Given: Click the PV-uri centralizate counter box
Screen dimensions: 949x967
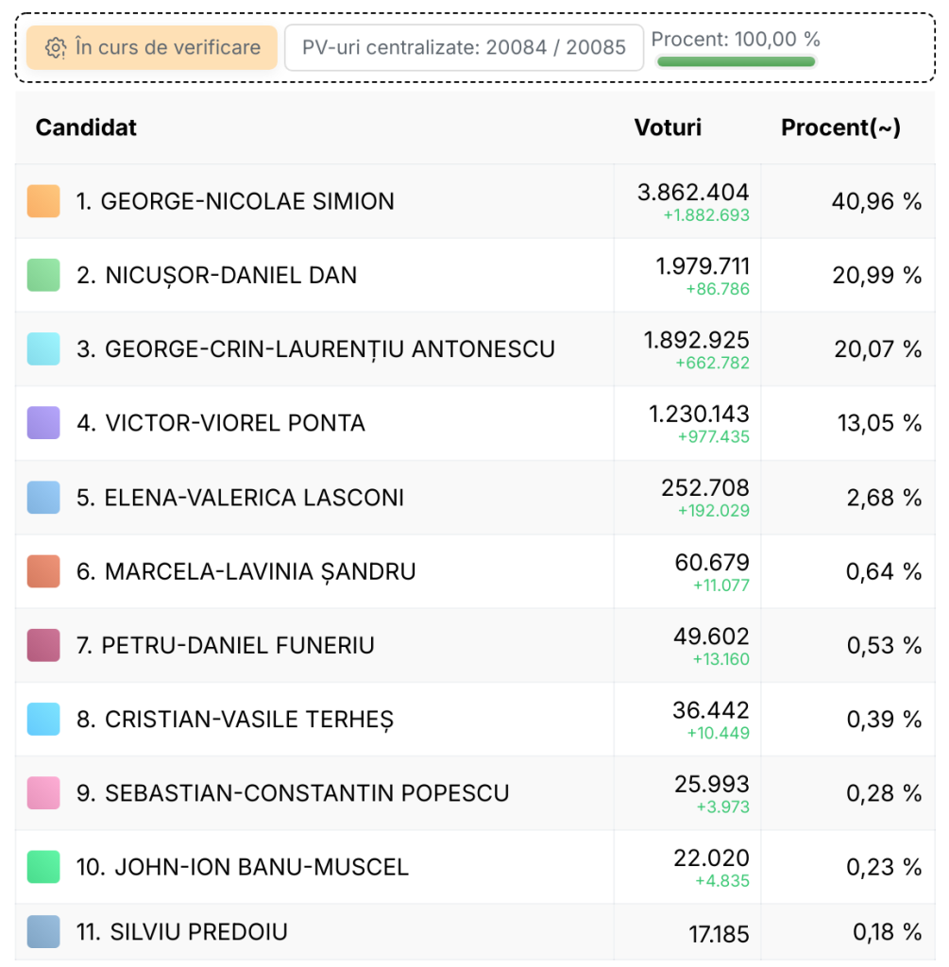Looking at the screenshot, I should point(464,47).
